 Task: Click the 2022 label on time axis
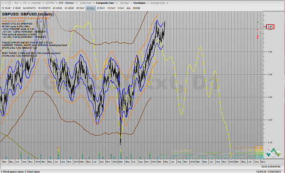click(192, 162)
